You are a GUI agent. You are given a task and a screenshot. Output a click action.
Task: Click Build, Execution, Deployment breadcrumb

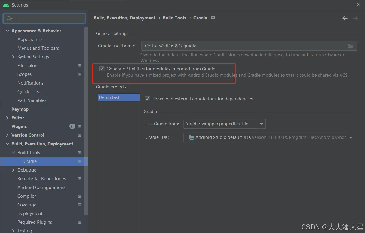click(x=125, y=18)
